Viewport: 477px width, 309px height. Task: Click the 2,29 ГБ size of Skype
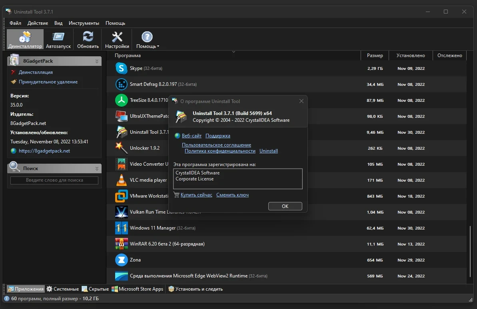tap(375, 68)
